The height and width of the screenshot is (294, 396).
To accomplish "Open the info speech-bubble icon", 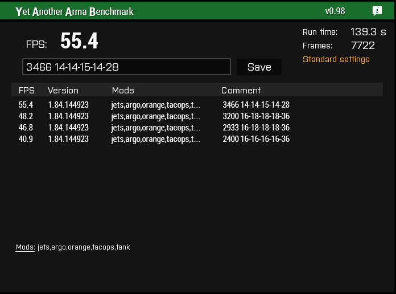I will 377,11.
